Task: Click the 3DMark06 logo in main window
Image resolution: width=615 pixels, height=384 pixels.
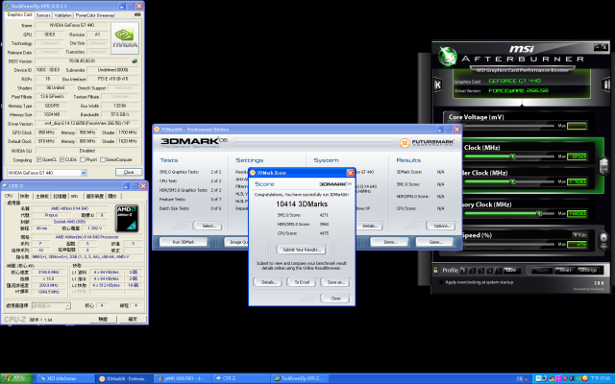Action: tap(194, 142)
